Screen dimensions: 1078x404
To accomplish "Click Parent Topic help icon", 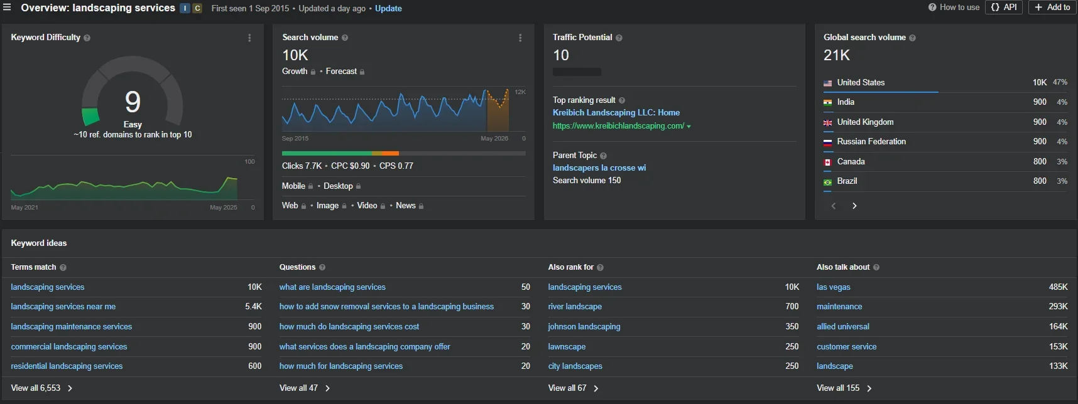I will (x=603, y=156).
